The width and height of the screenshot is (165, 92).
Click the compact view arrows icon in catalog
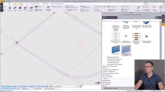coord(160,18)
